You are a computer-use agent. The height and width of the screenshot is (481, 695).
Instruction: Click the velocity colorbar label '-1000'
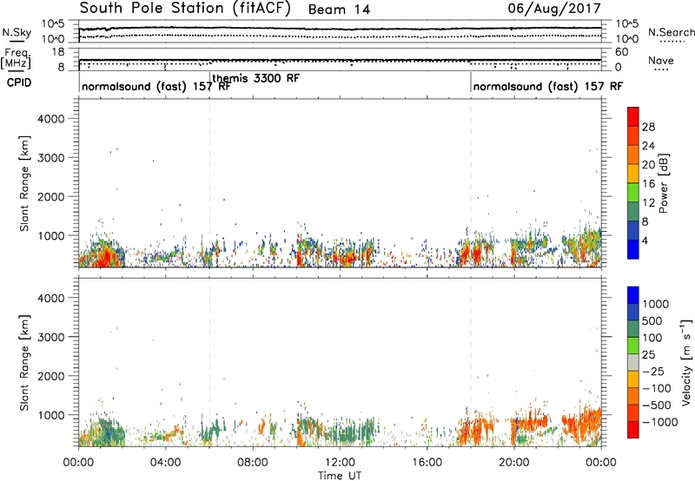click(659, 422)
